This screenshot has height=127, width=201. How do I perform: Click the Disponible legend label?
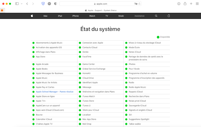pyautogui.click(x=165, y=37)
